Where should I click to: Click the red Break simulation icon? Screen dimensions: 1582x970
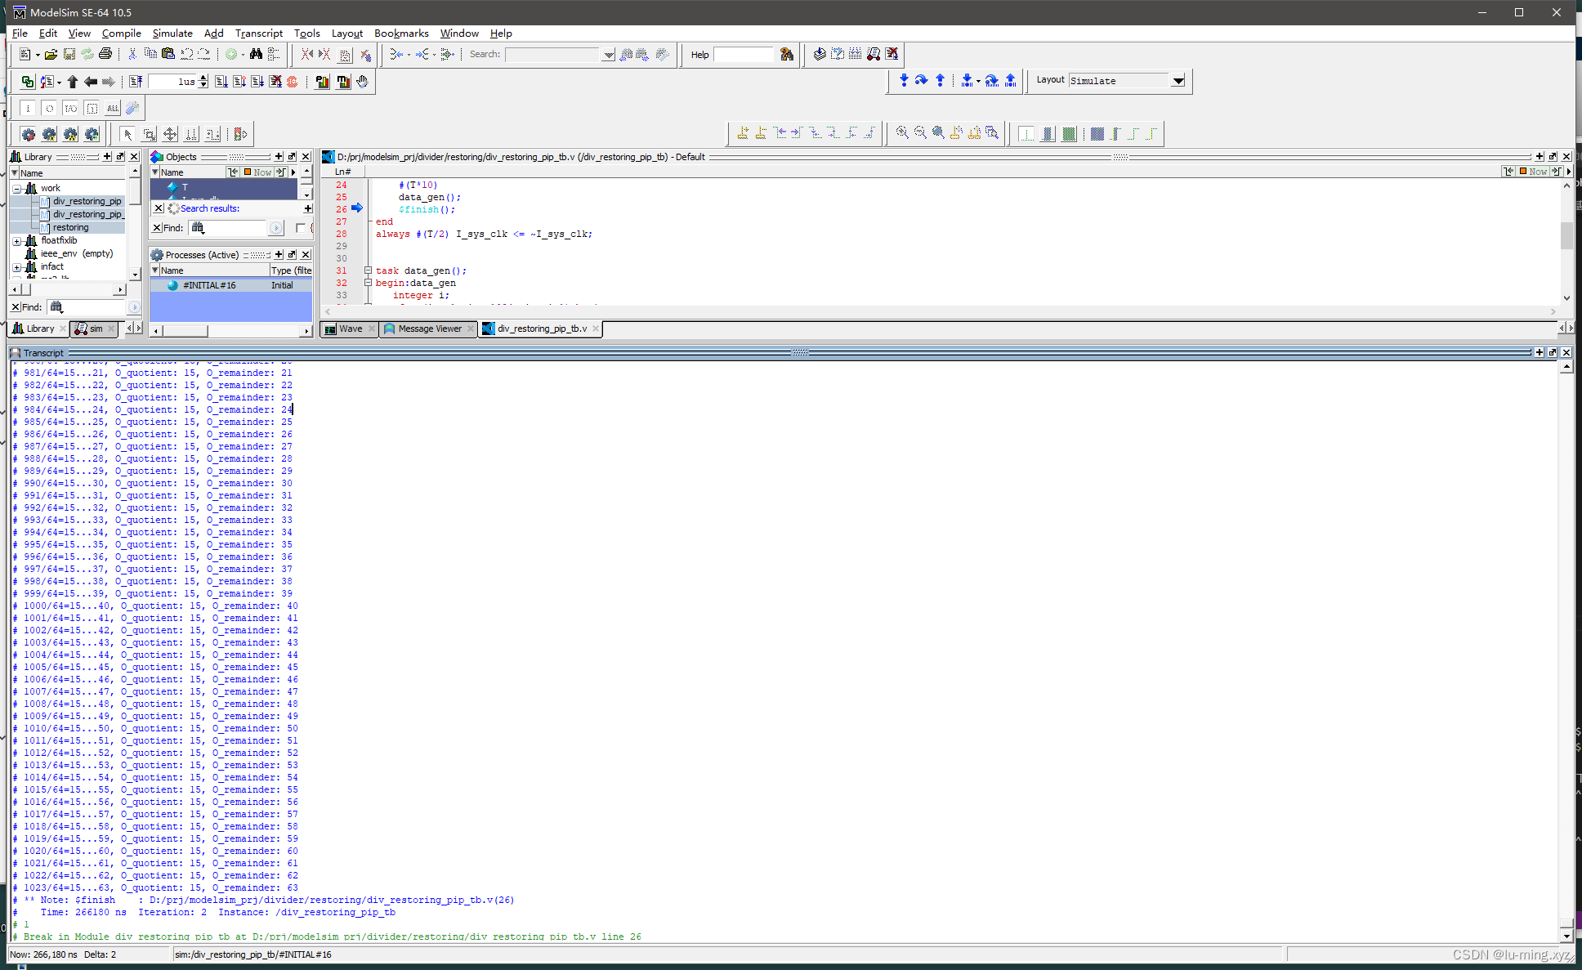(292, 82)
